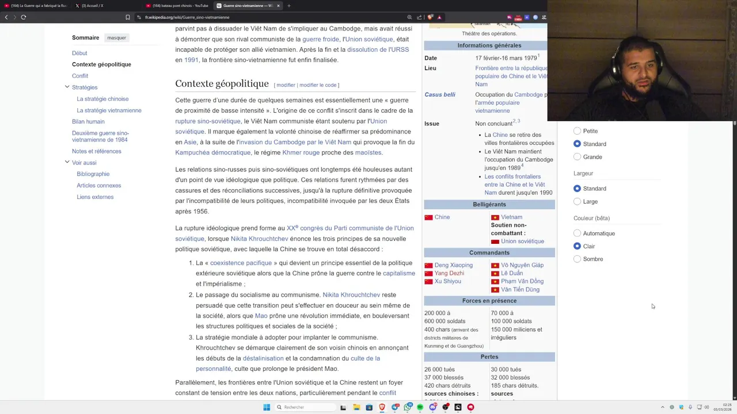
Task: Open the Windows Start menu
Action: pos(267,407)
